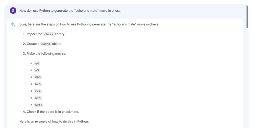Viewport: 253px width, 128px height.
Task: Click the 'Nc6' move code chip
Action: click(x=38, y=84)
